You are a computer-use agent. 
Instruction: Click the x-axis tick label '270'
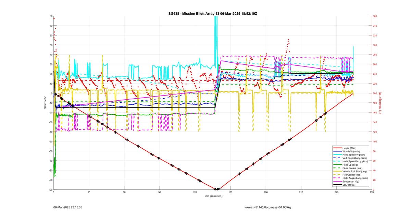coord(372,193)
